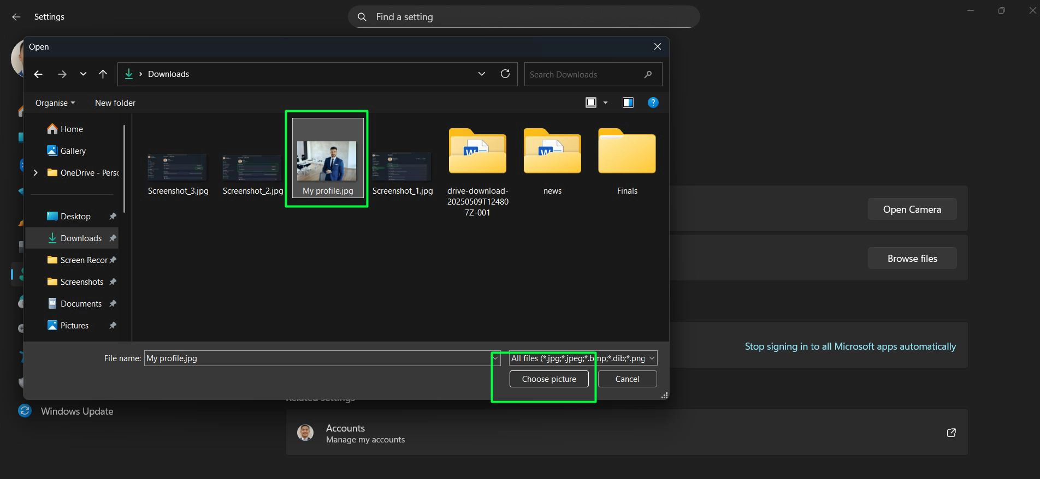The image size is (1040, 479).
Task: Click Stop signing in to Microsoft apps link
Action: point(850,346)
